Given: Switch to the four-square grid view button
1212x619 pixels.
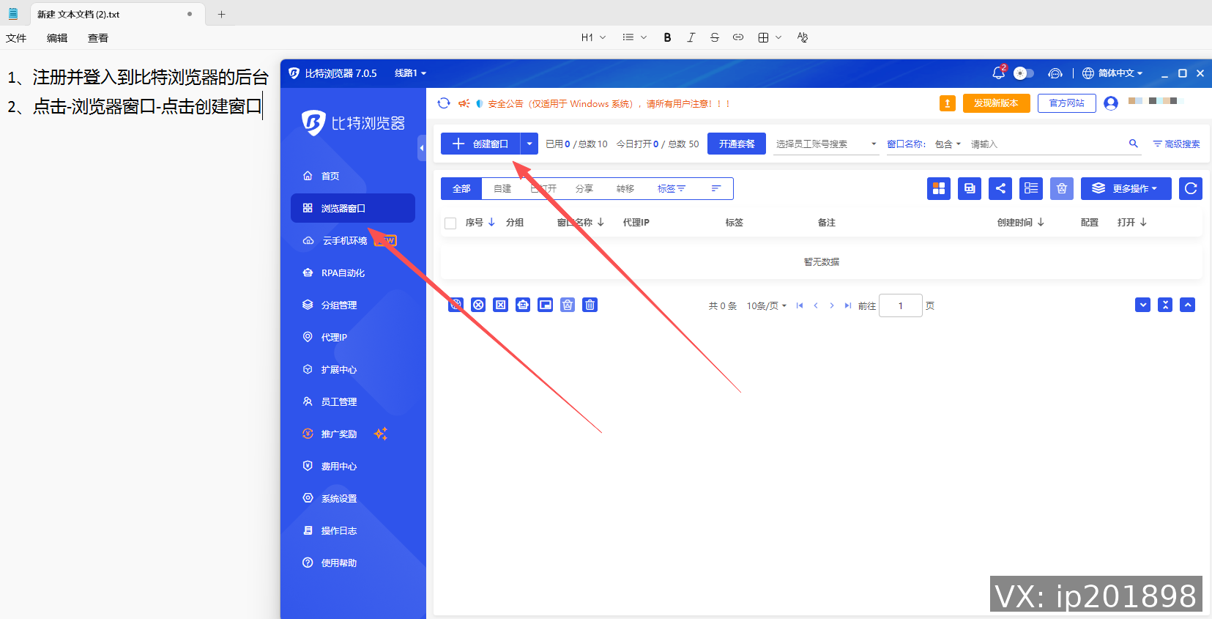Looking at the screenshot, I should coord(939,188).
